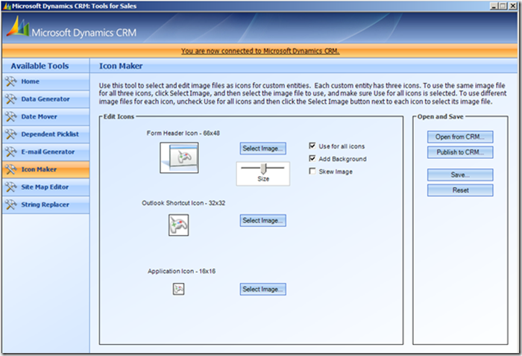Image resolution: width=522 pixels, height=356 pixels.
Task: Click Open from CRM button
Action: 460,137
